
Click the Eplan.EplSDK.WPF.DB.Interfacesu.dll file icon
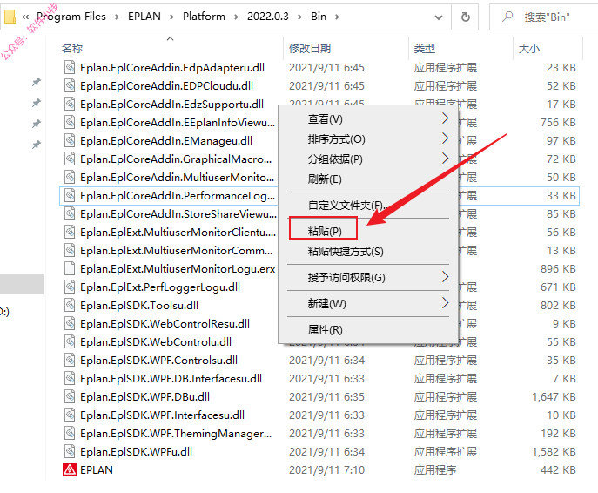pyautogui.click(x=70, y=379)
